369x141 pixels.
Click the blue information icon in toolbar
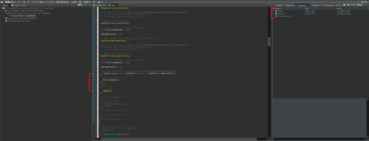pos(102,2)
